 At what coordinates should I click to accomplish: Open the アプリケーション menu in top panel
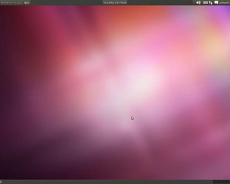[x=11, y=3]
